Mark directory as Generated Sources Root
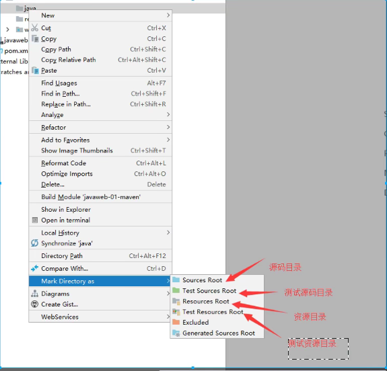Viewport: 387px width, 371px height. point(217,333)
